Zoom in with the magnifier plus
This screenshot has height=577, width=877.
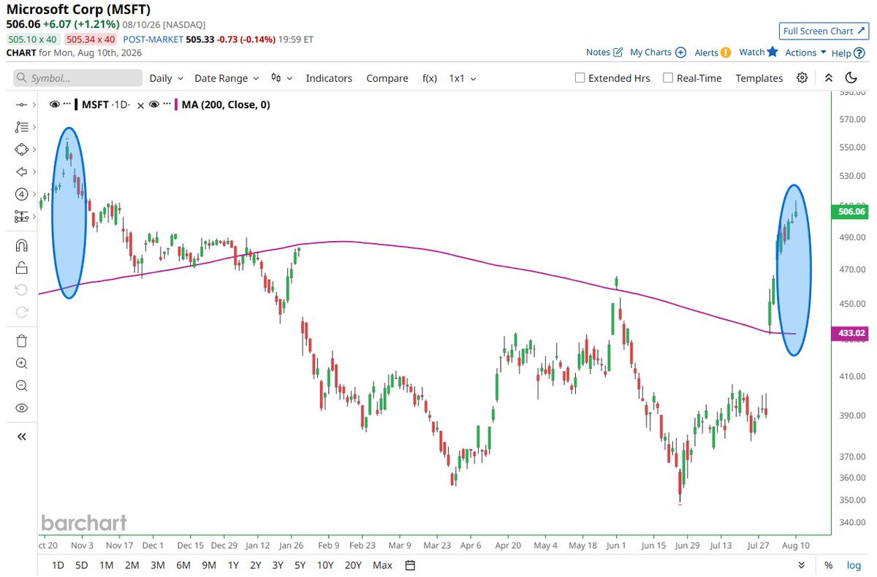point(21,363)
